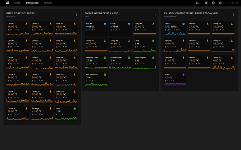Image resolution: width=241 pixels, height=150 pixels.
Task: Select the Core #4 temperature graph
Action: [18, 50]
